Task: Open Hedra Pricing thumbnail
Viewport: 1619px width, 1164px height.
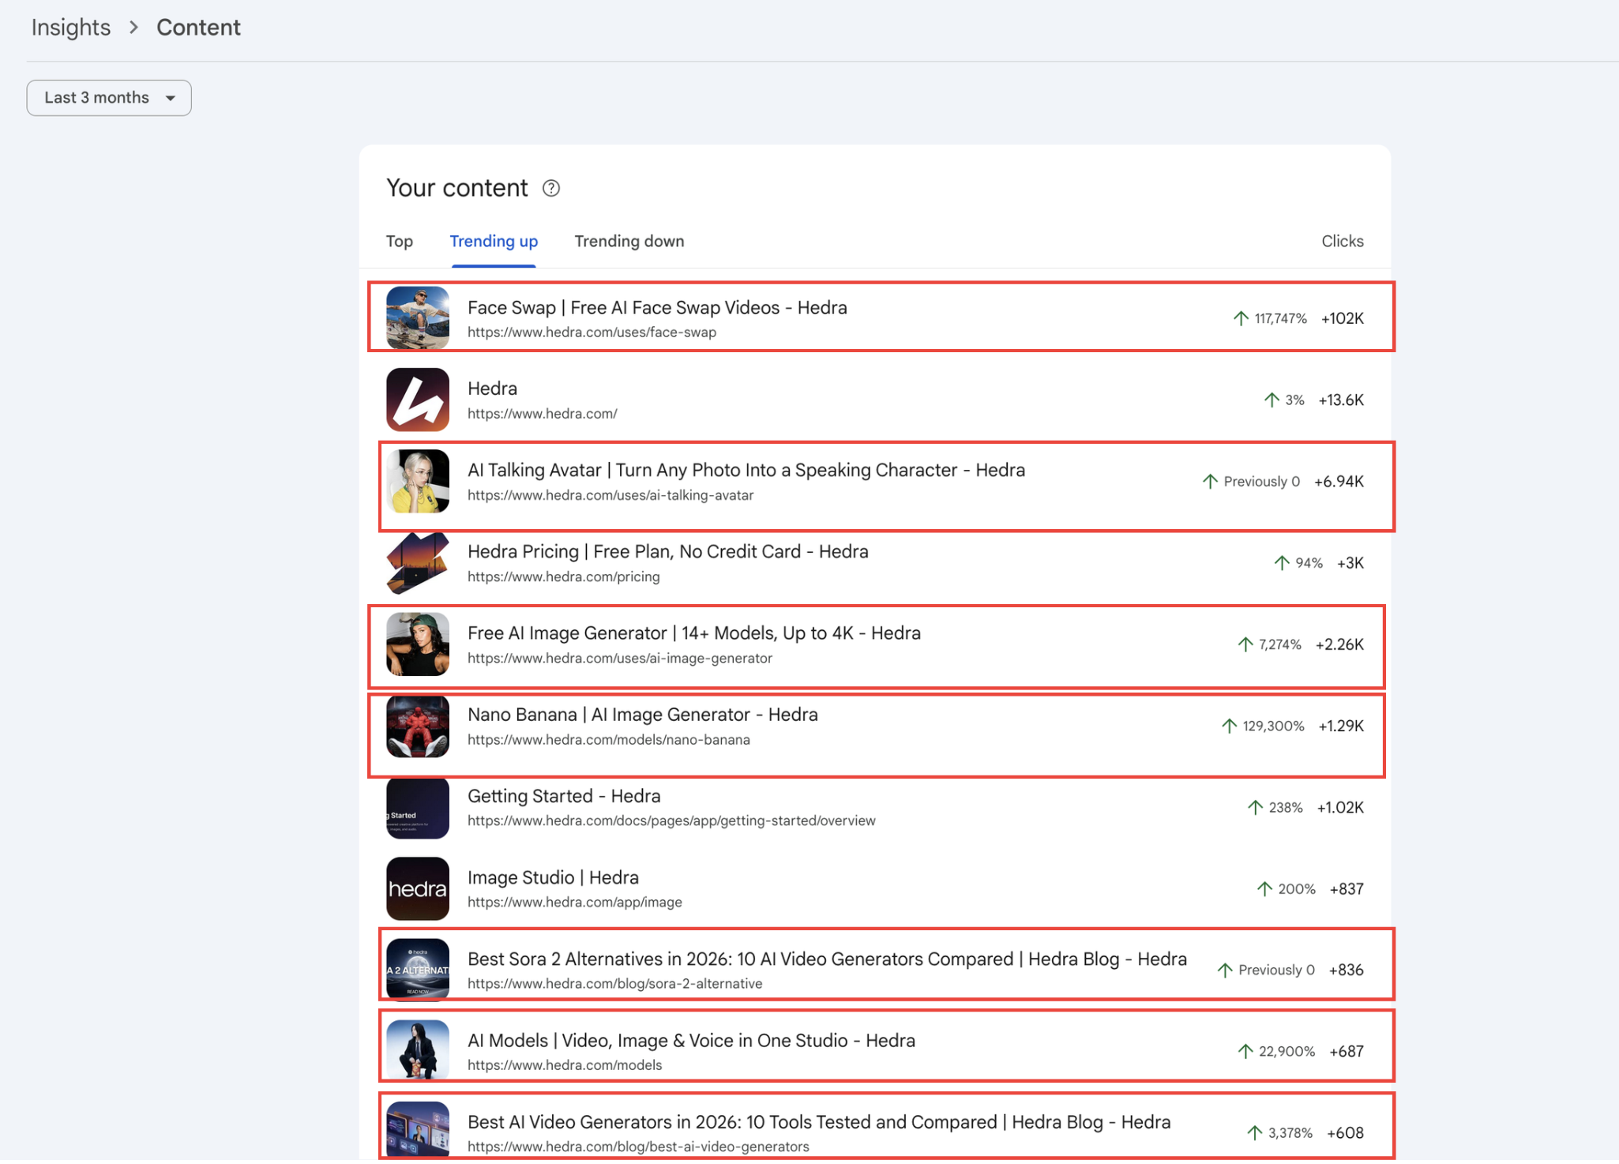Action: pos(418,563)
